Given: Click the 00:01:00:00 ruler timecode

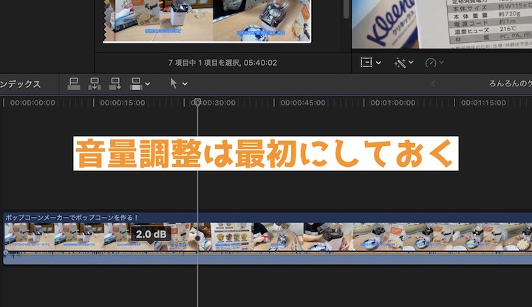Looking at the screenshot, I should click(x=393, y=103).
